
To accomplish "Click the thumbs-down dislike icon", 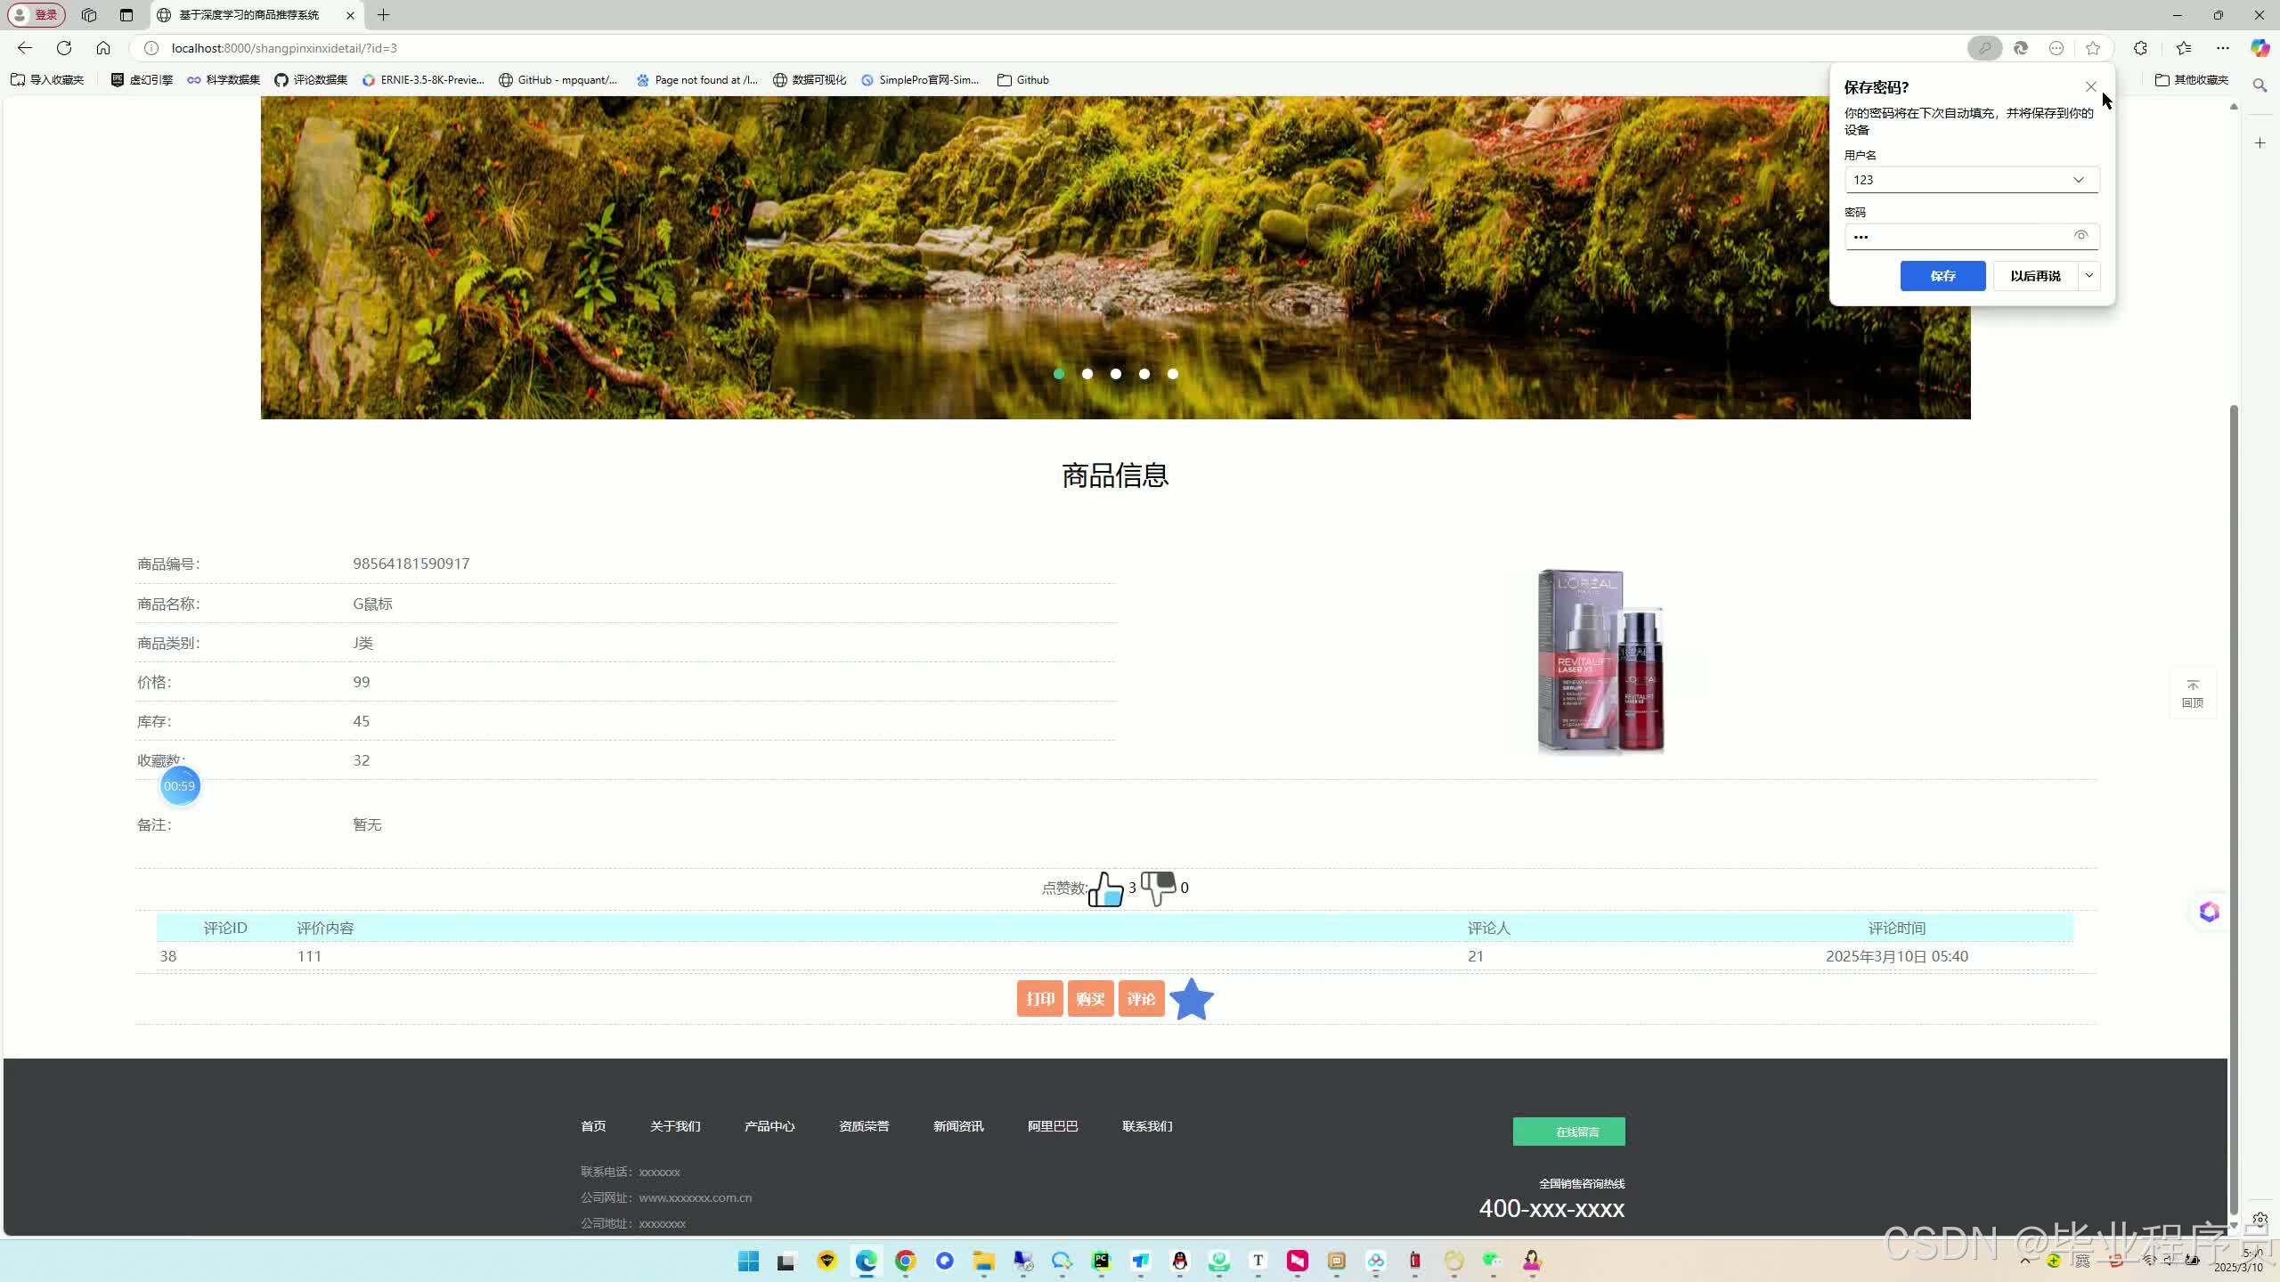I will point(1158,888).
